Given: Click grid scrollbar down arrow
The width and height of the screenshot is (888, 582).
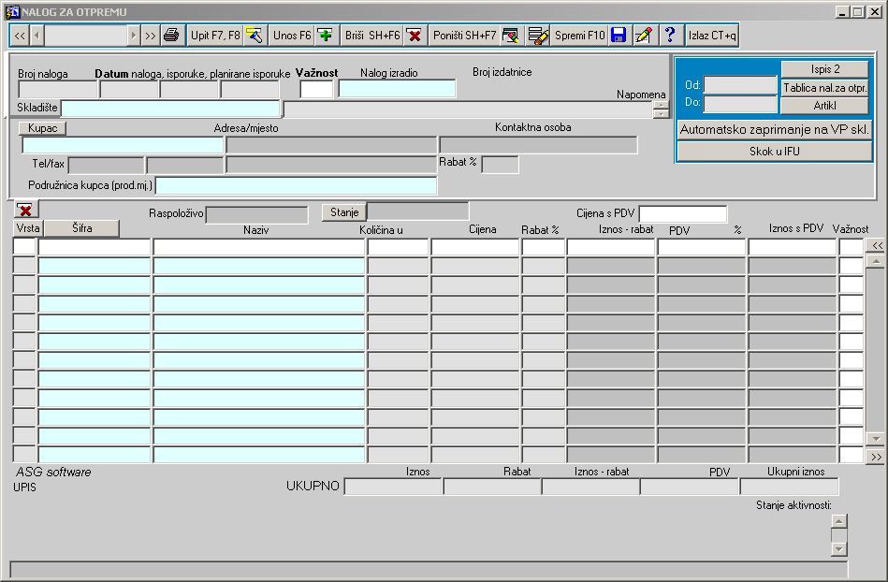Looking at the screenshot, I should tap(876, 439).
